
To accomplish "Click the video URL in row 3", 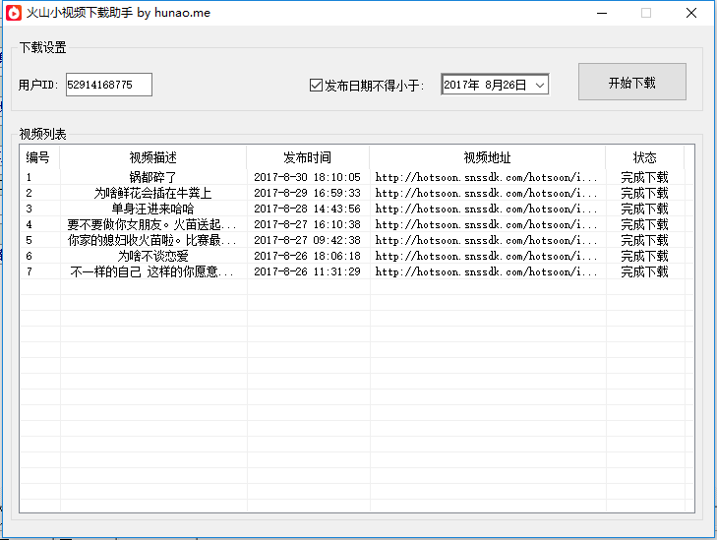I will [486, 209].
